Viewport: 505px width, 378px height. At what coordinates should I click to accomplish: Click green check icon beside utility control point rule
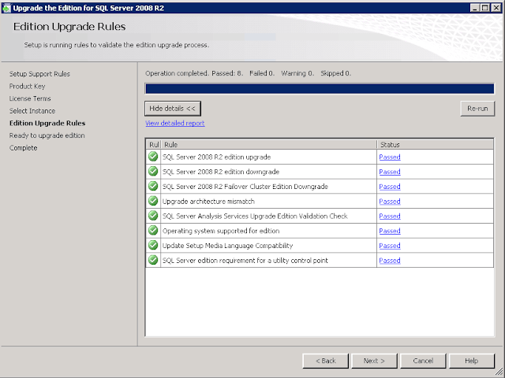click(x=153, y=260)
